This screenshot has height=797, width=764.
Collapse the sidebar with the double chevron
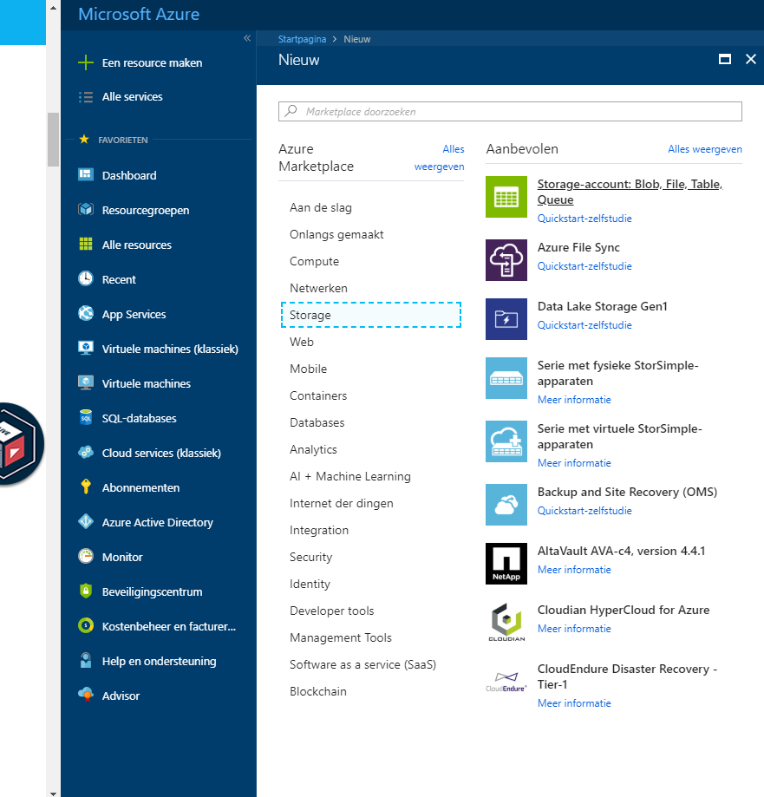coord(246,38)
